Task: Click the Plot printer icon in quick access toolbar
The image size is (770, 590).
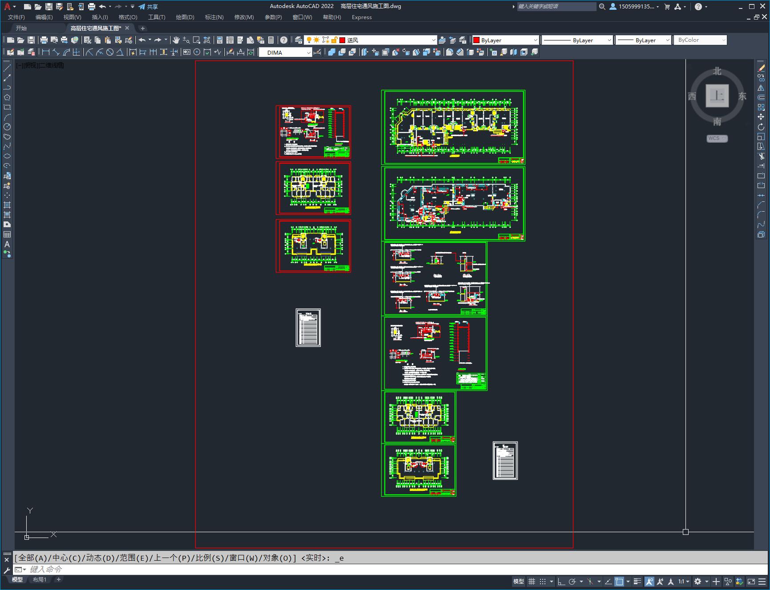Action: pos(92,7)
